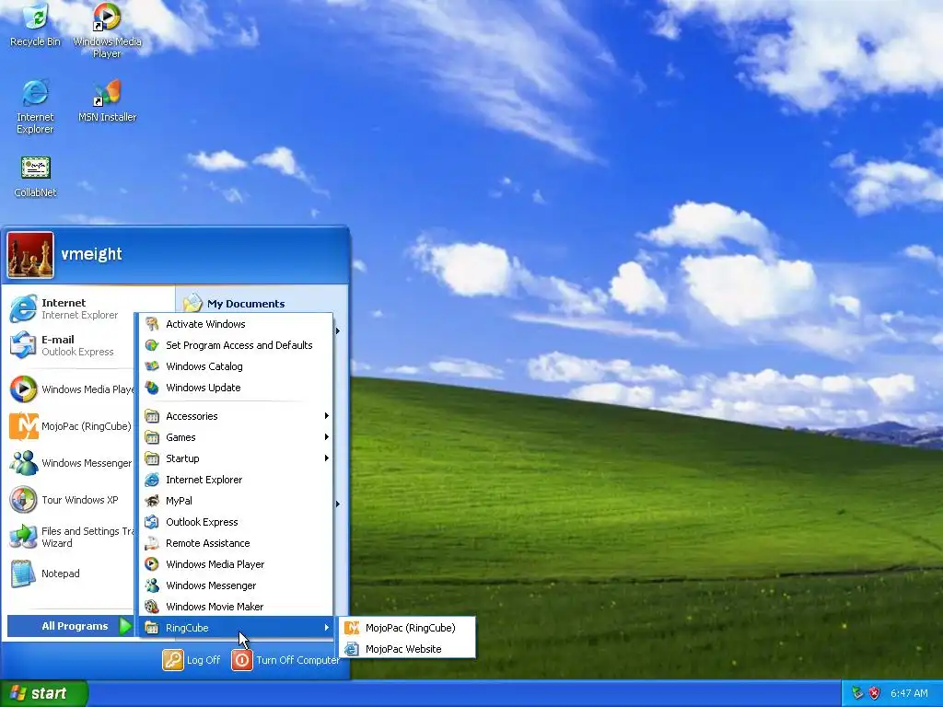
Task: Launch Windows Movie Maker
Action: pyautogui.click(x=236, y=607)
